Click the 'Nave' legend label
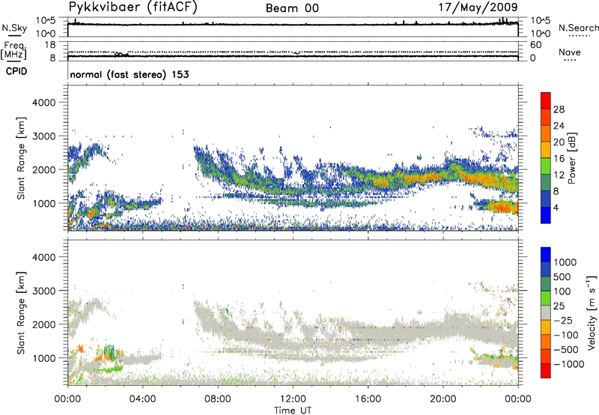 point(570,52)
